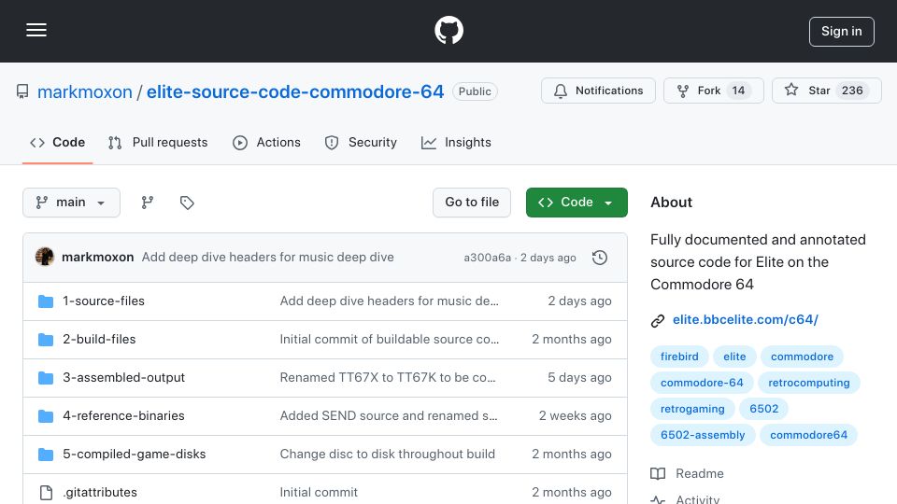The height and width of the screenshot is (504, 897).
Task: Open commit 'Renamed TT67X to TT67K to be co…'
Action: [388, 378]
